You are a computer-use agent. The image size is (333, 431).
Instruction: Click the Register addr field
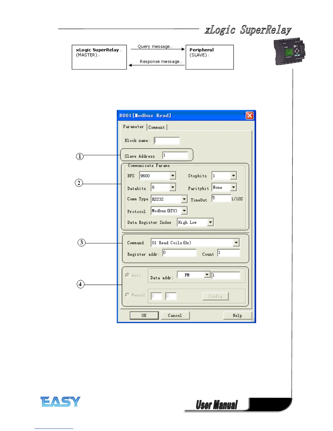click(179, 253)
